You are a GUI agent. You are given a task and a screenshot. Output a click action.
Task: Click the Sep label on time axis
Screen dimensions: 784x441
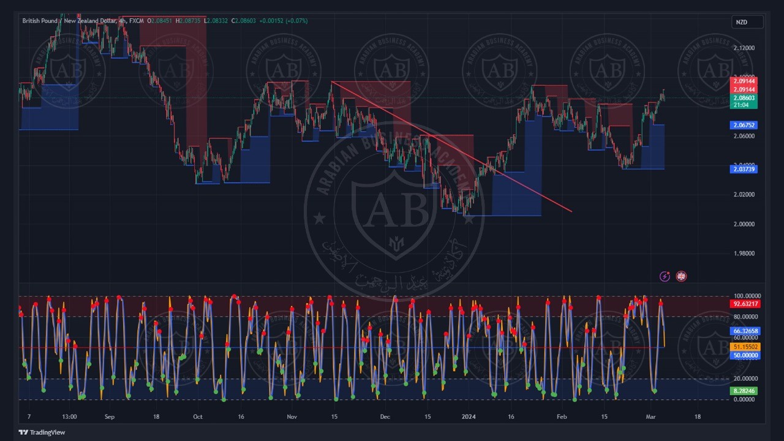point(110,417)
